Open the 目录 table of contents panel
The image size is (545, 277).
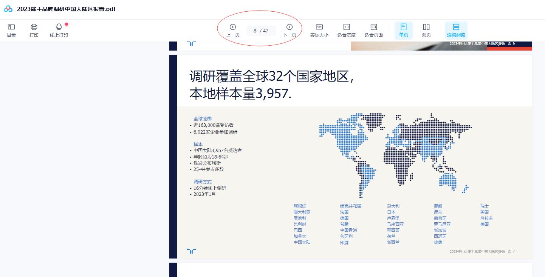click(11, 30)
